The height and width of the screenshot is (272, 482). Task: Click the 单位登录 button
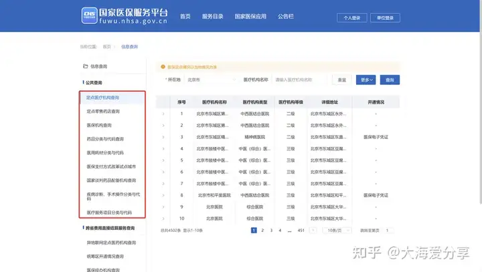point(385,18)
